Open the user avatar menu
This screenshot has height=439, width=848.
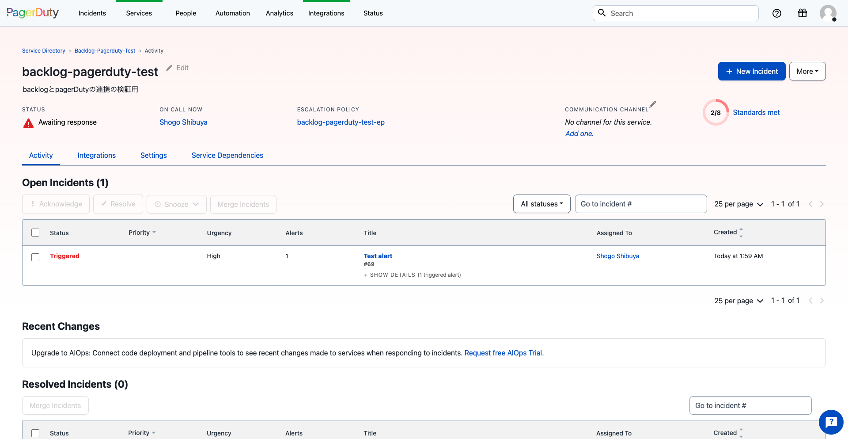pyautogui.click(x=828, y=13)
